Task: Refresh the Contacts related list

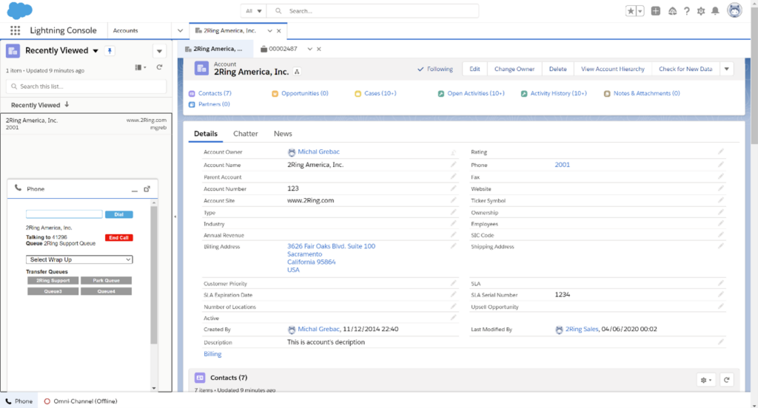Action: 727,380
